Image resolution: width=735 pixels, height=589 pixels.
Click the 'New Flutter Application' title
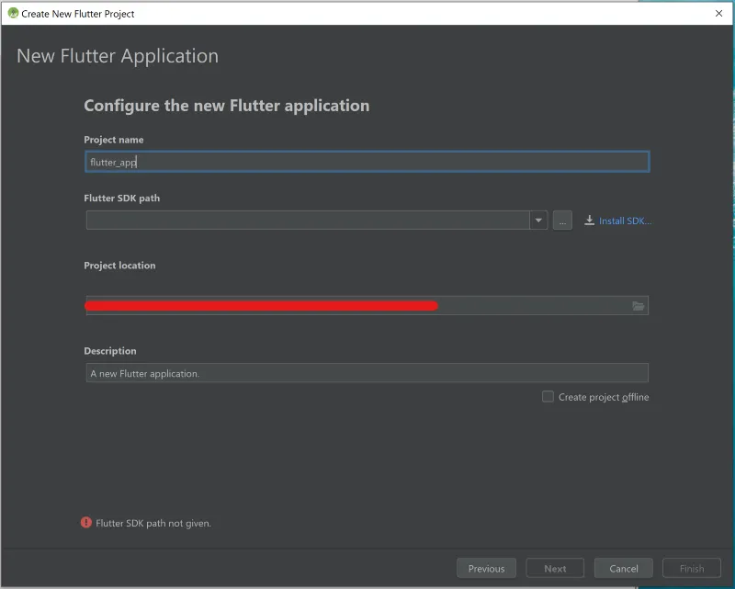point(118,56)
